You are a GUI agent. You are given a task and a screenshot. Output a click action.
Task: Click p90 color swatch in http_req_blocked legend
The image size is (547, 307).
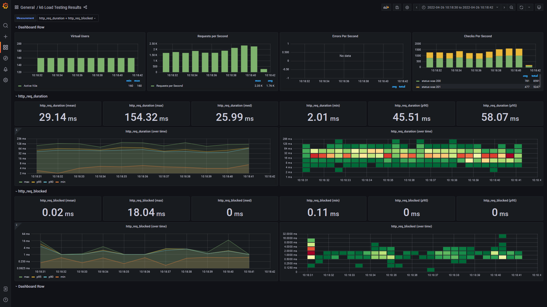[x=45, y=277]
